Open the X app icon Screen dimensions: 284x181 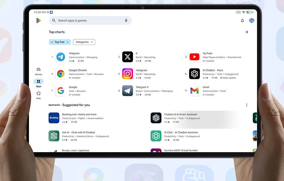[x=128, y=57]
